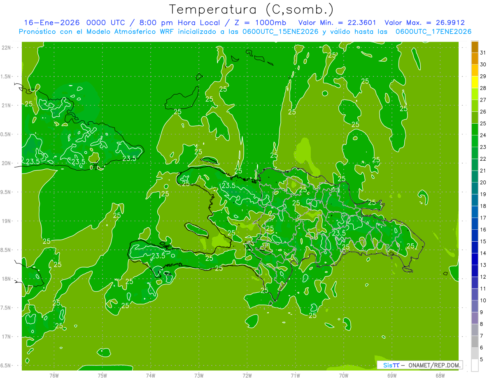Click the '20N' latitude axis label
The image size is (494, 381).
pyautogui.click(x=6, y=163)
